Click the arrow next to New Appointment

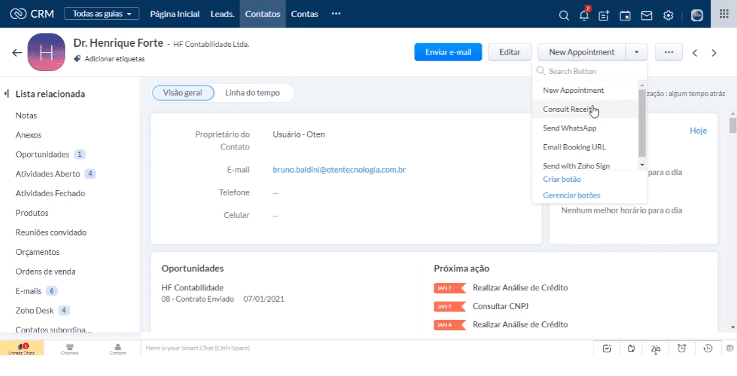point(636,52)
